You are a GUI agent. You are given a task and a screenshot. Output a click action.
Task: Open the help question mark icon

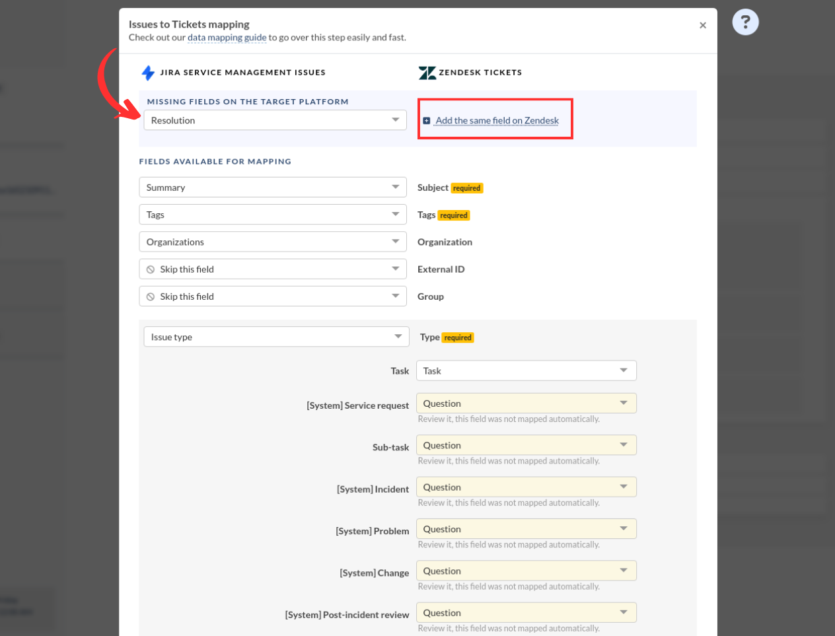pos(745,22)
